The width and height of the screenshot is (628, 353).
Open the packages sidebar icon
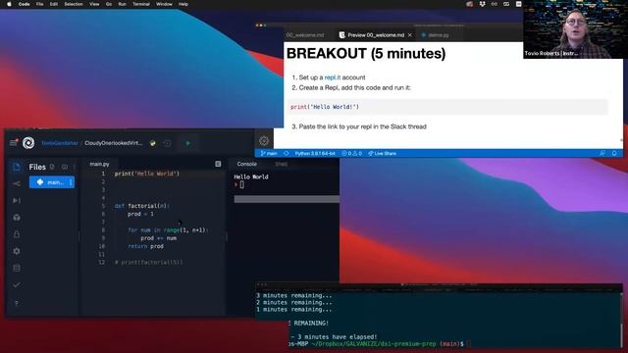(x=17, y=218)
